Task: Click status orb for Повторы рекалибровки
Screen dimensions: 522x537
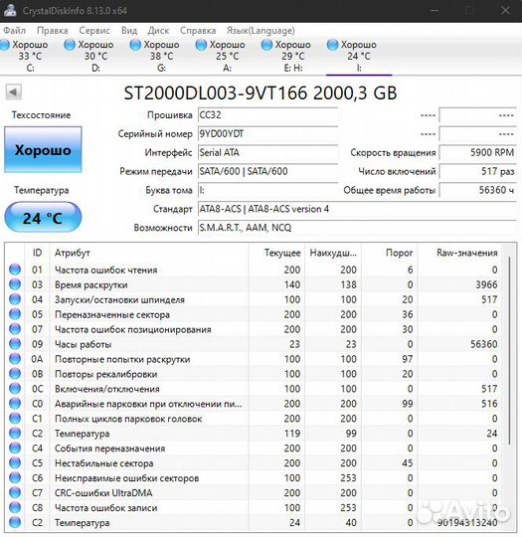Action: [x=15, y=374]
